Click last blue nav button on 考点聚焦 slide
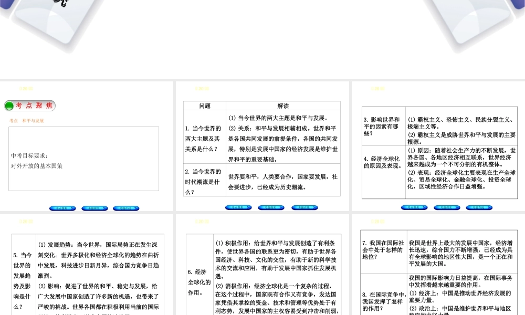Screen dimensions: 525x315 [x=126, y=208]
